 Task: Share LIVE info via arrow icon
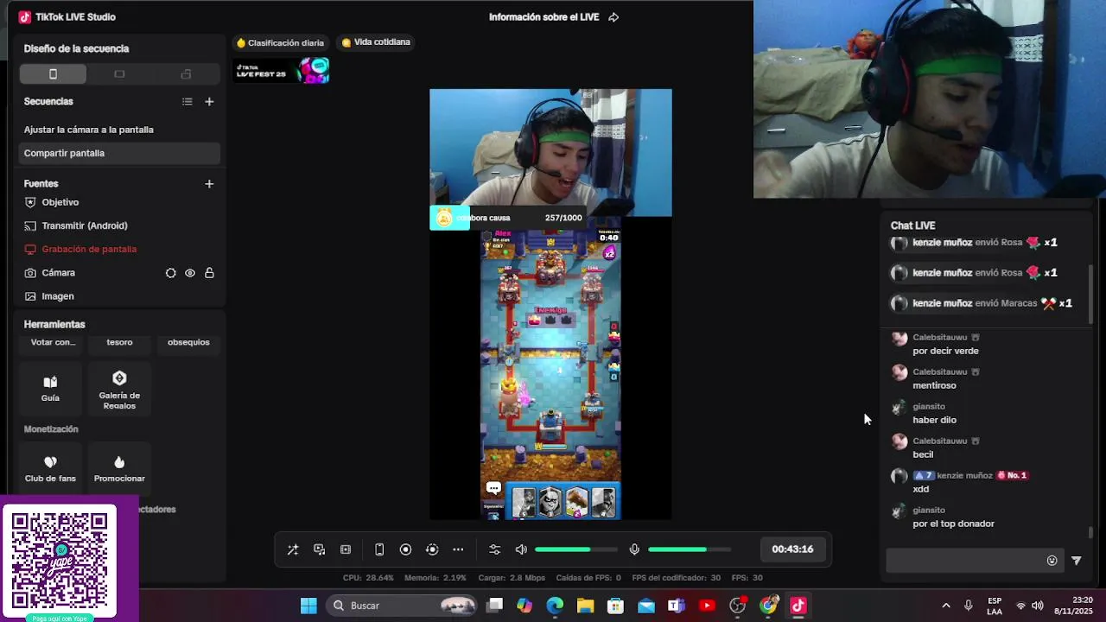[613, 17]
